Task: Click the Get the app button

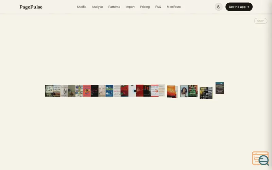Action: [239, 7]
